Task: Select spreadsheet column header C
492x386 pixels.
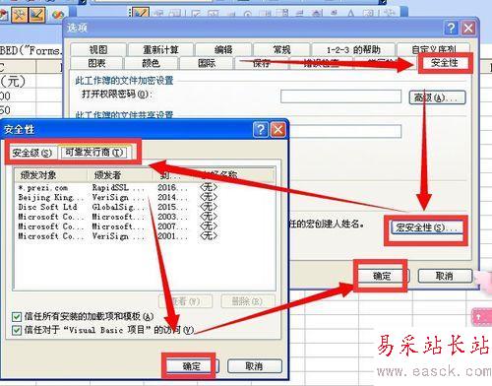Action: click(x=18, y=67)
